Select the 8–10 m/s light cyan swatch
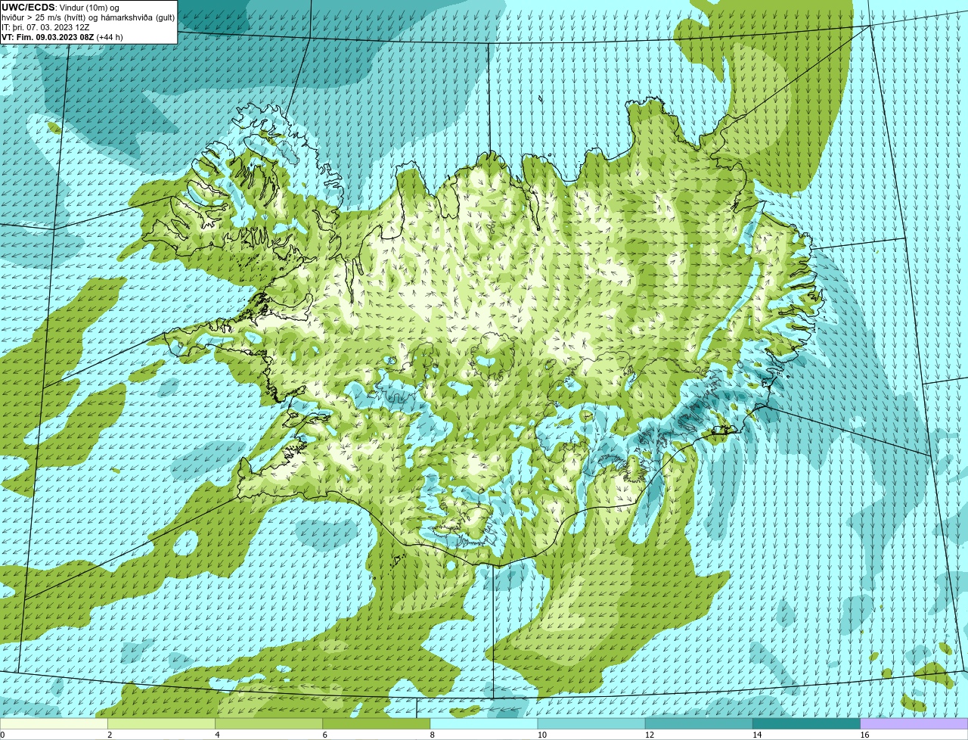Image resolution: width=968 pixels, height=740 pixels. pos(484,723)
